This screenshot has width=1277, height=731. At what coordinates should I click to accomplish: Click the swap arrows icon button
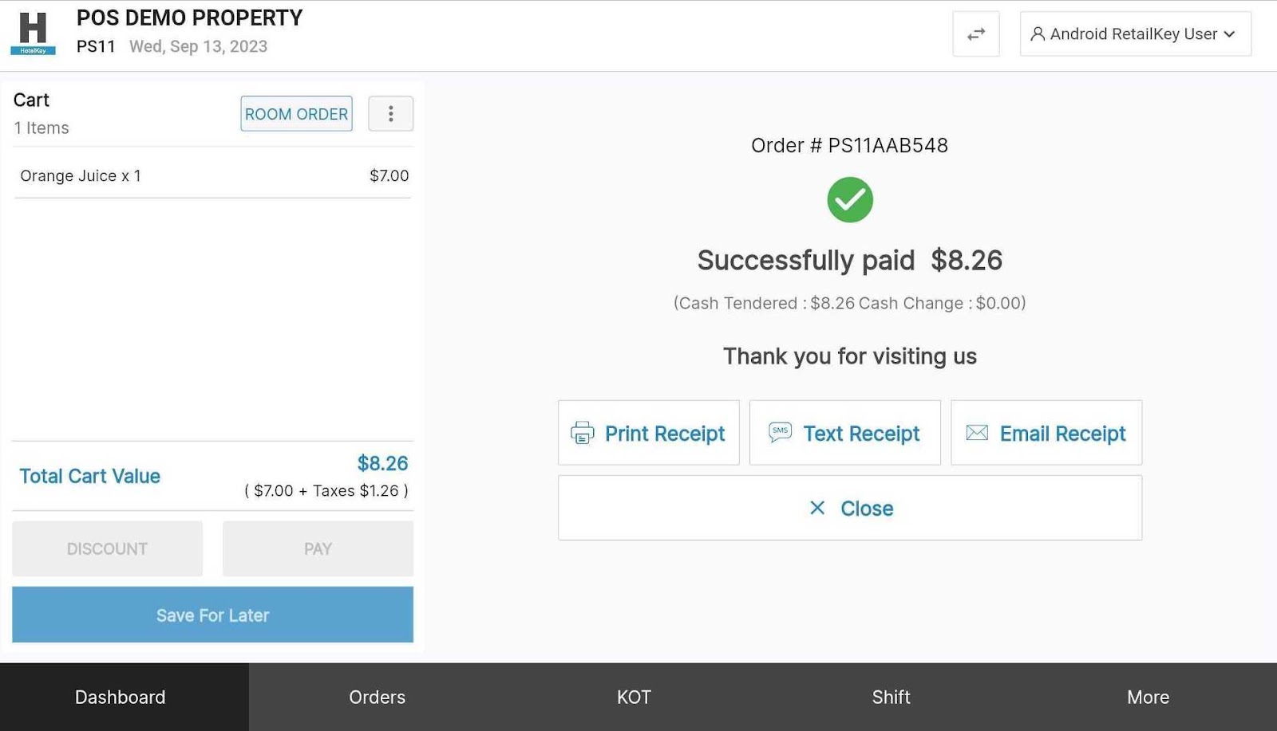pyautogui.click(x=975, y=34)
